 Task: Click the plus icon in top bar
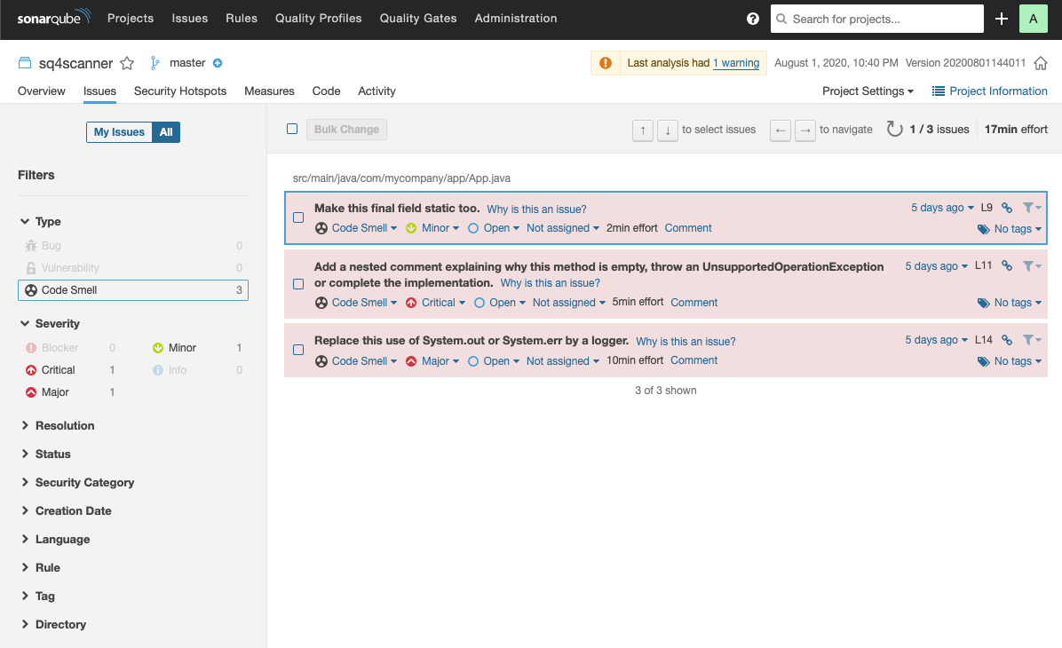(1002, 19)
